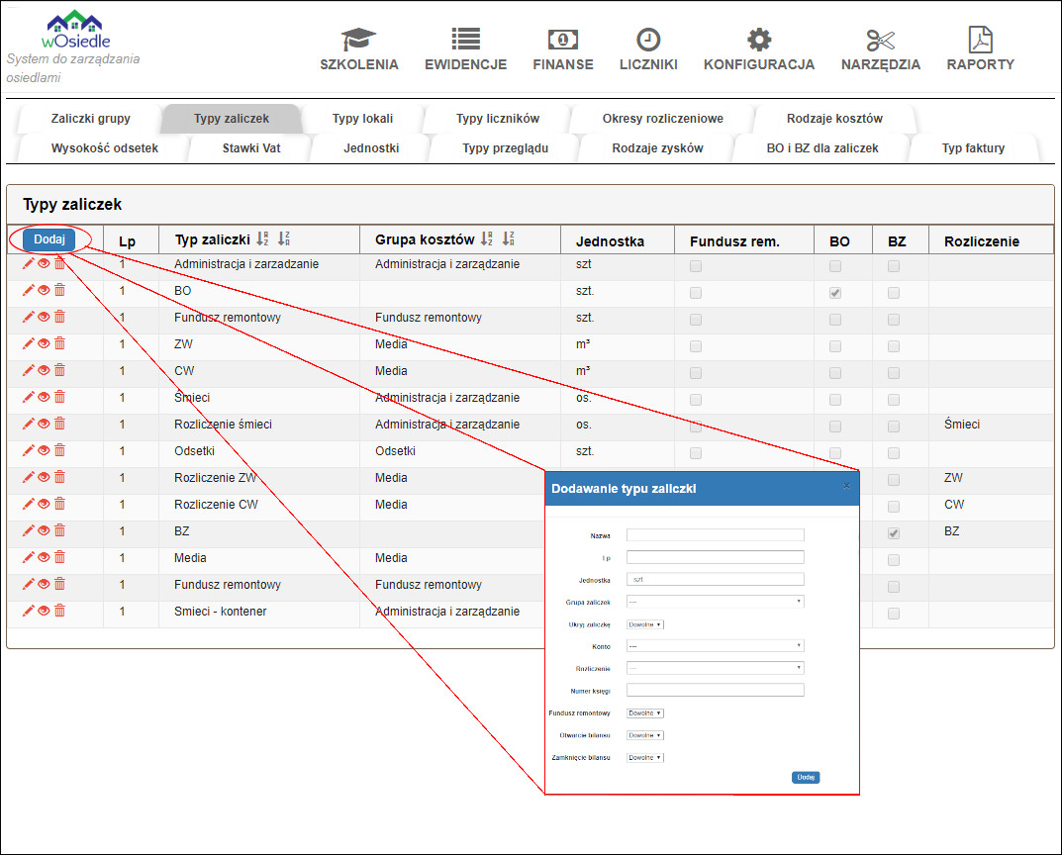Toggle the BO checkbox in the BO row
Image resolution: width=1062 pixels, height=855 pixels.
coord(835,293)
